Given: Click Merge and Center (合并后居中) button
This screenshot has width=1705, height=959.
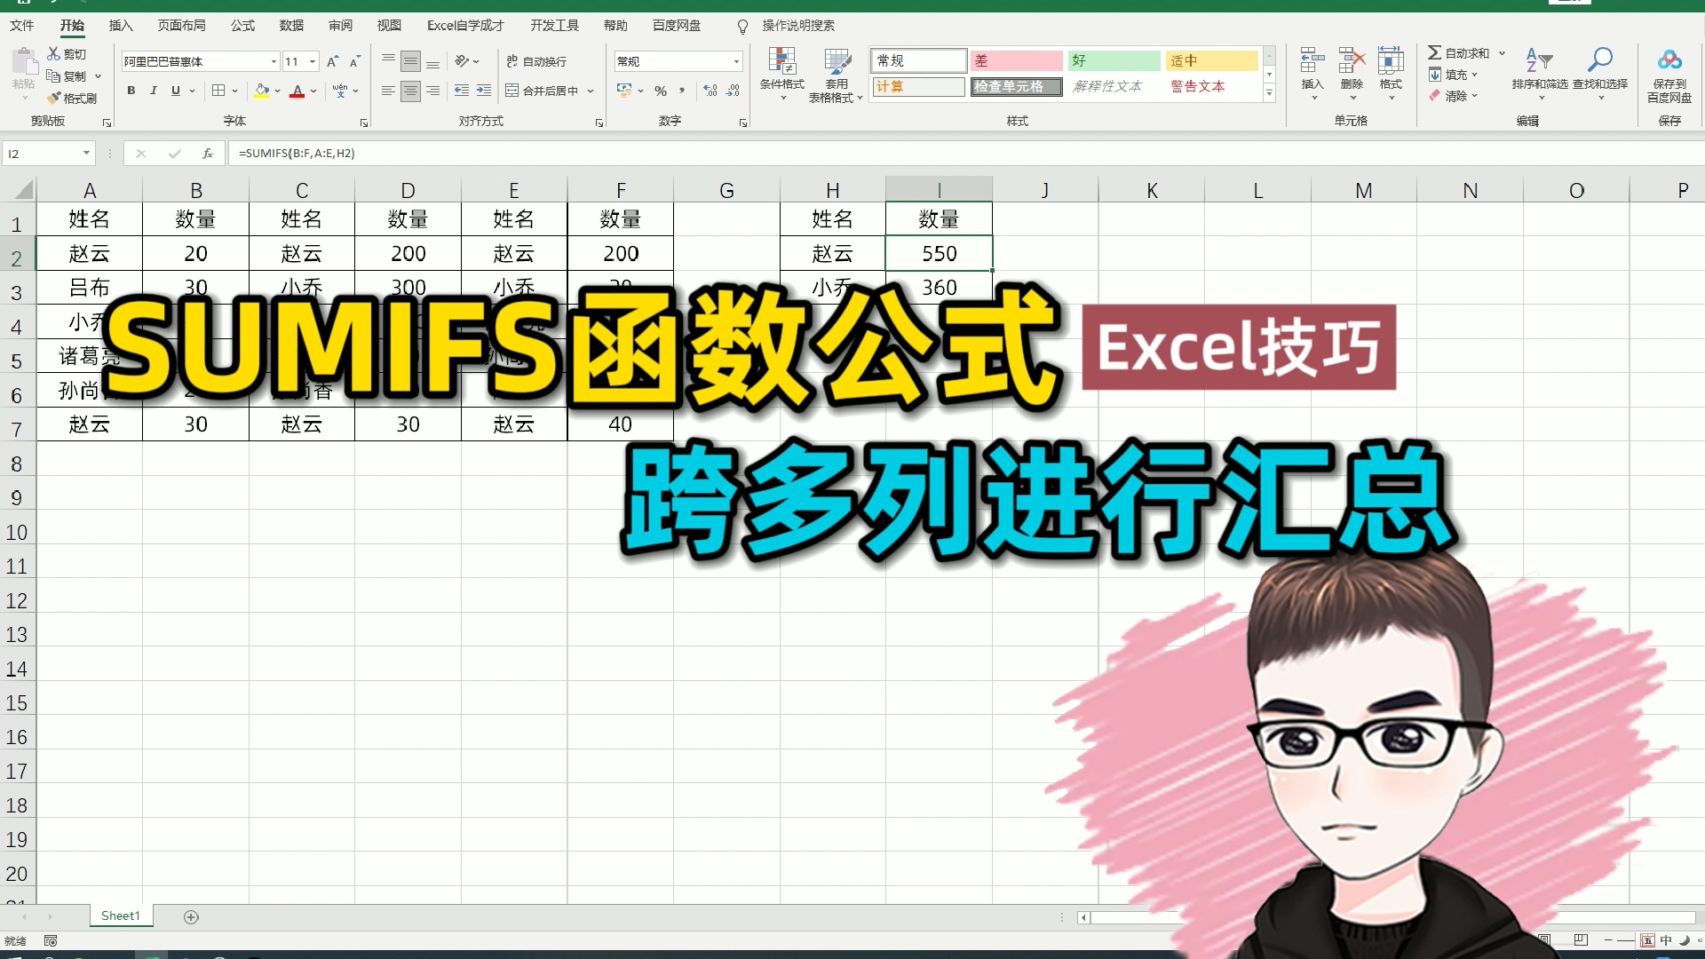Looking at the screenshot, I should (x=542, y=91).
